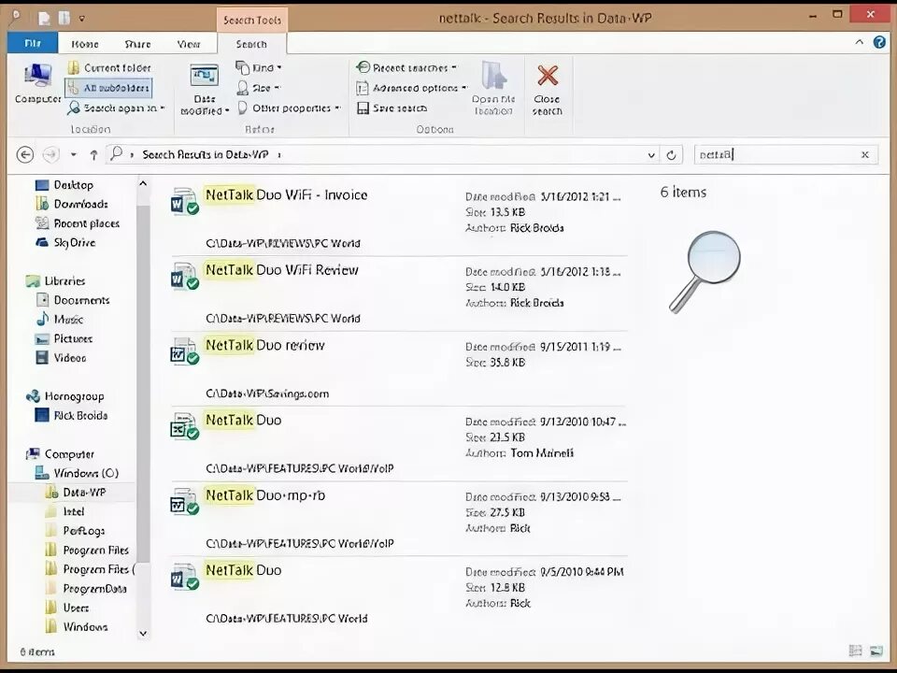Click the Computer search location icon
Image resolution: width=897 pixels, height=673 pixels.
click(37, 83)
